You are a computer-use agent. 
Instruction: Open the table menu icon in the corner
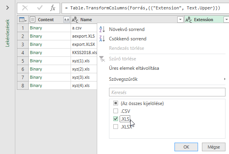click(23, 20)
